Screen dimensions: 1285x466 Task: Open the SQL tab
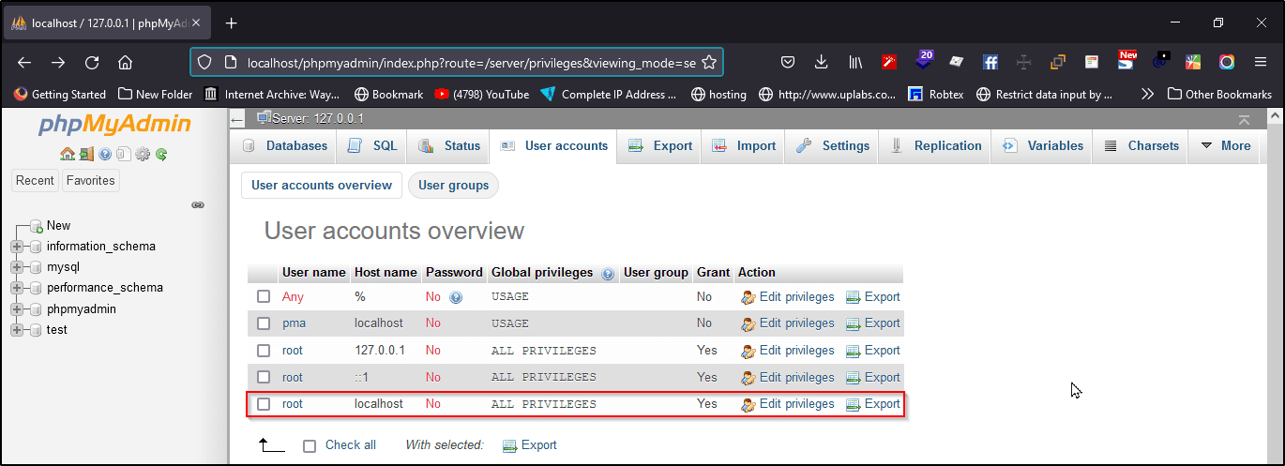[373, 146]
